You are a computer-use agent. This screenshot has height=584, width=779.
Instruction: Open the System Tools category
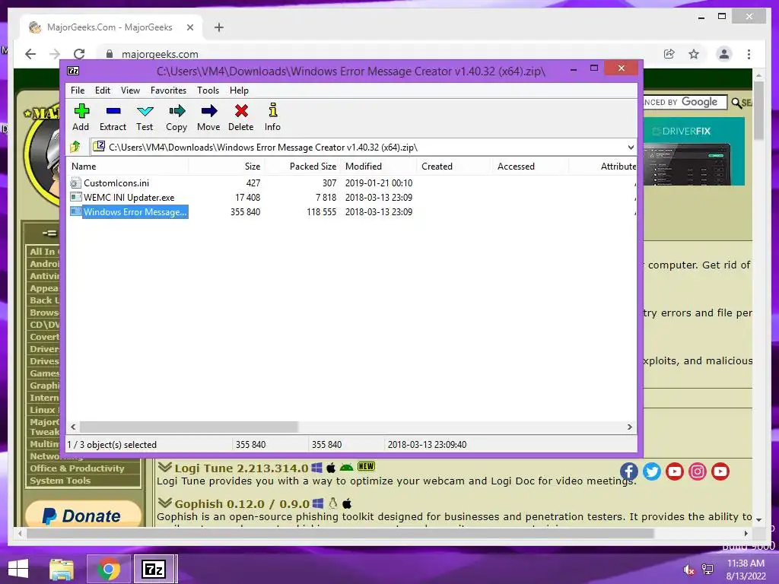pos(60,481)
